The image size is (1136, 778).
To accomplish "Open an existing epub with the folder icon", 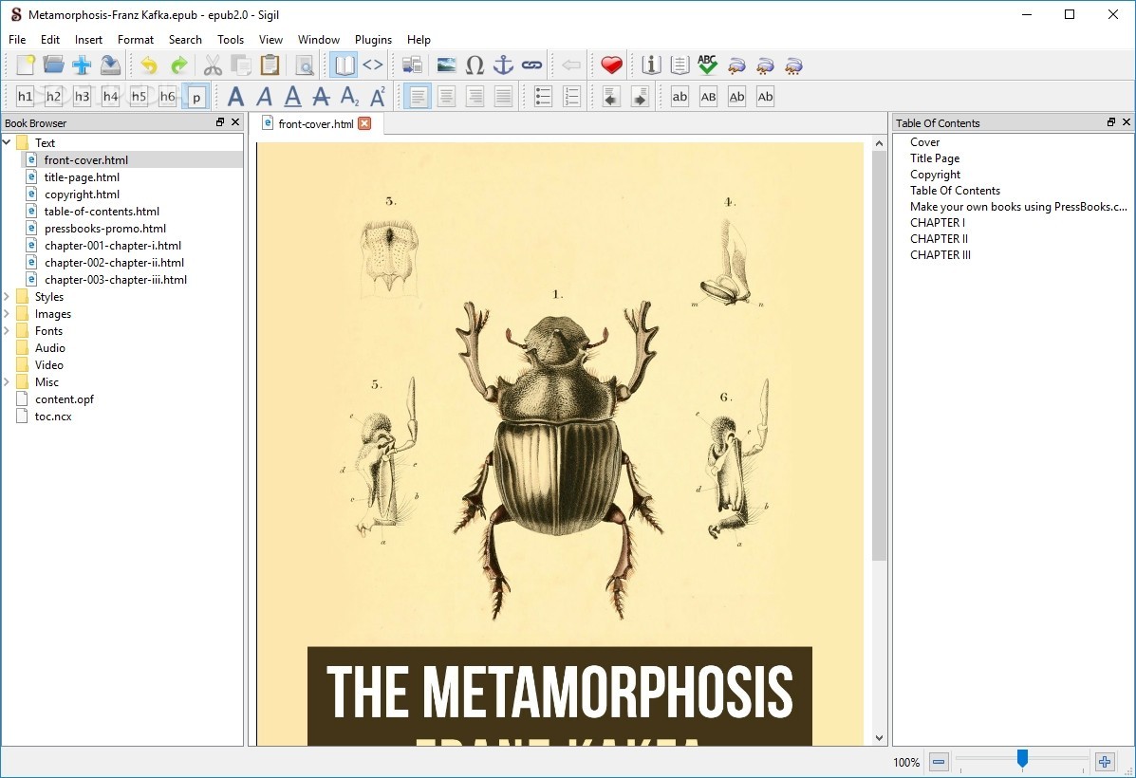I will pyautogui.click(x=53, y=65).
